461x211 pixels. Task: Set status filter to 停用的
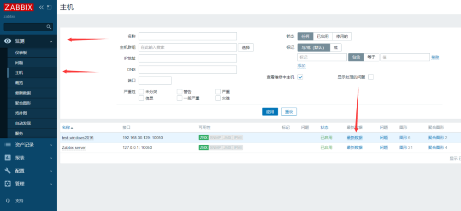pos(342,36)
